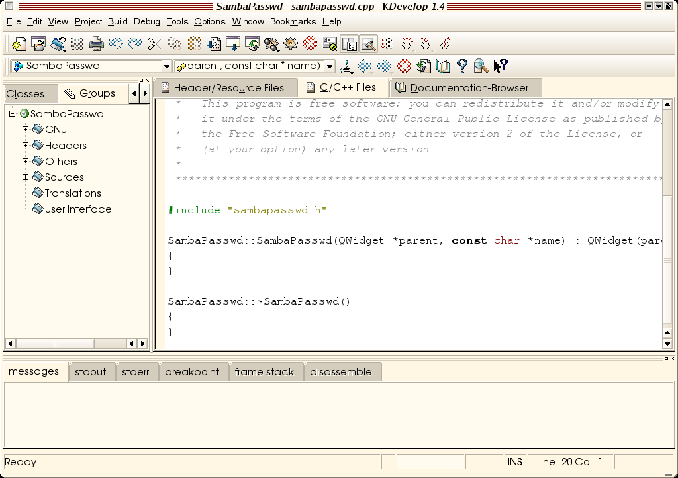Open the class assistant dropdown icon
This screenshot has width=678, height=478.
(x=346, y=66)
